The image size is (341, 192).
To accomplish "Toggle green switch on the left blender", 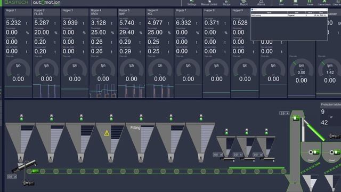I will click(316, 152).
